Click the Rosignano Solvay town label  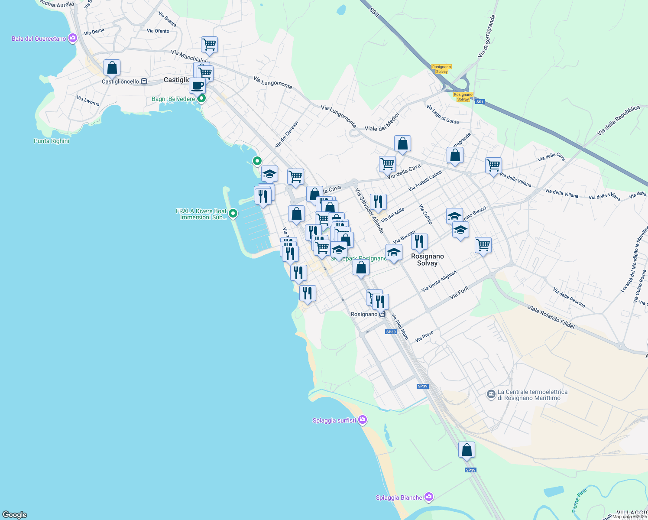click(427, 260)
